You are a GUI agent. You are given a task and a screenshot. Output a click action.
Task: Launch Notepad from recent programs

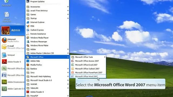coord(13,55)
